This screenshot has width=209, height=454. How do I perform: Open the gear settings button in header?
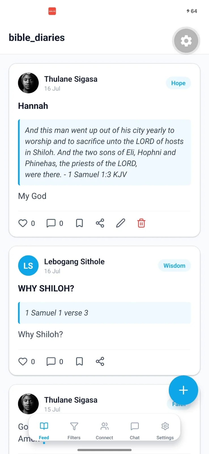coord(186,41)
